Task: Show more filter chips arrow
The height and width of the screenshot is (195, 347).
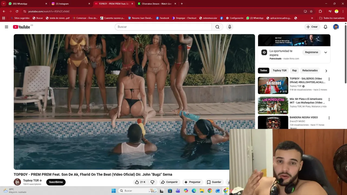Action: point(326,71)
